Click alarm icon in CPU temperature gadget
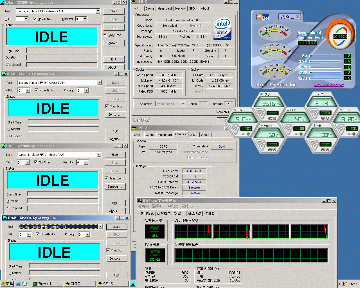 tap(296, 134)
